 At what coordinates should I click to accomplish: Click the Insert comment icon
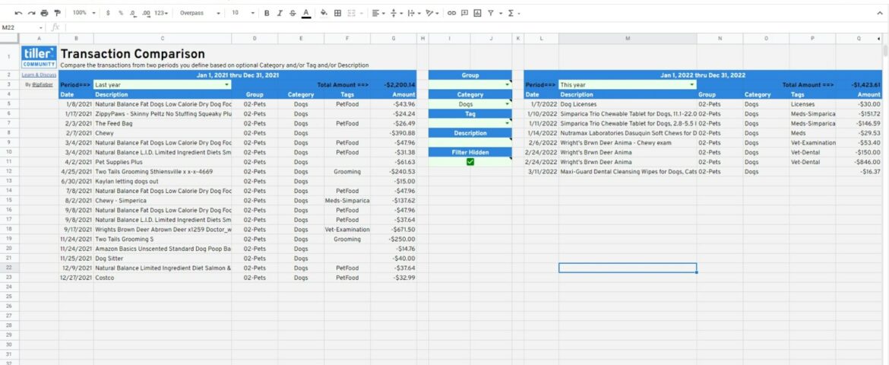pos(464,12)
